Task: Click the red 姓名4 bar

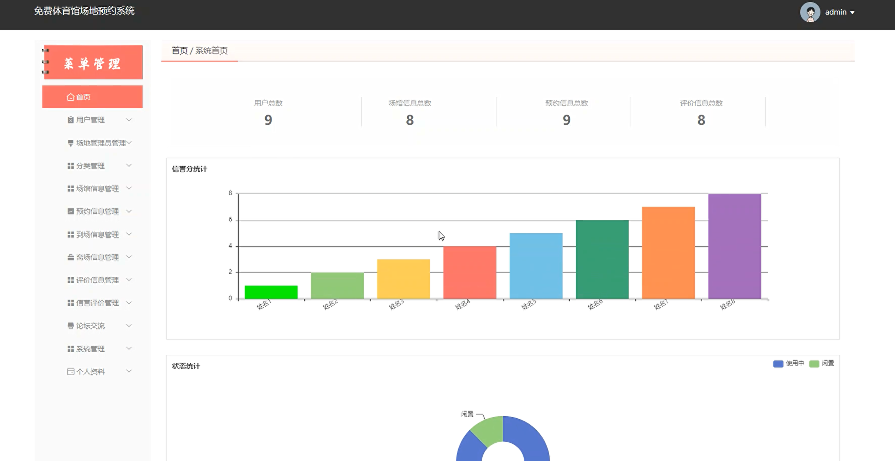Action: [x=470, y=272]
